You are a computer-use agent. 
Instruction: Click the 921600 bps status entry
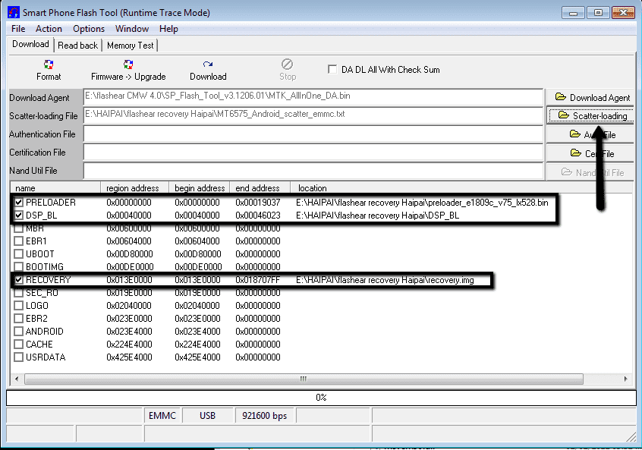tap(265, 416)
